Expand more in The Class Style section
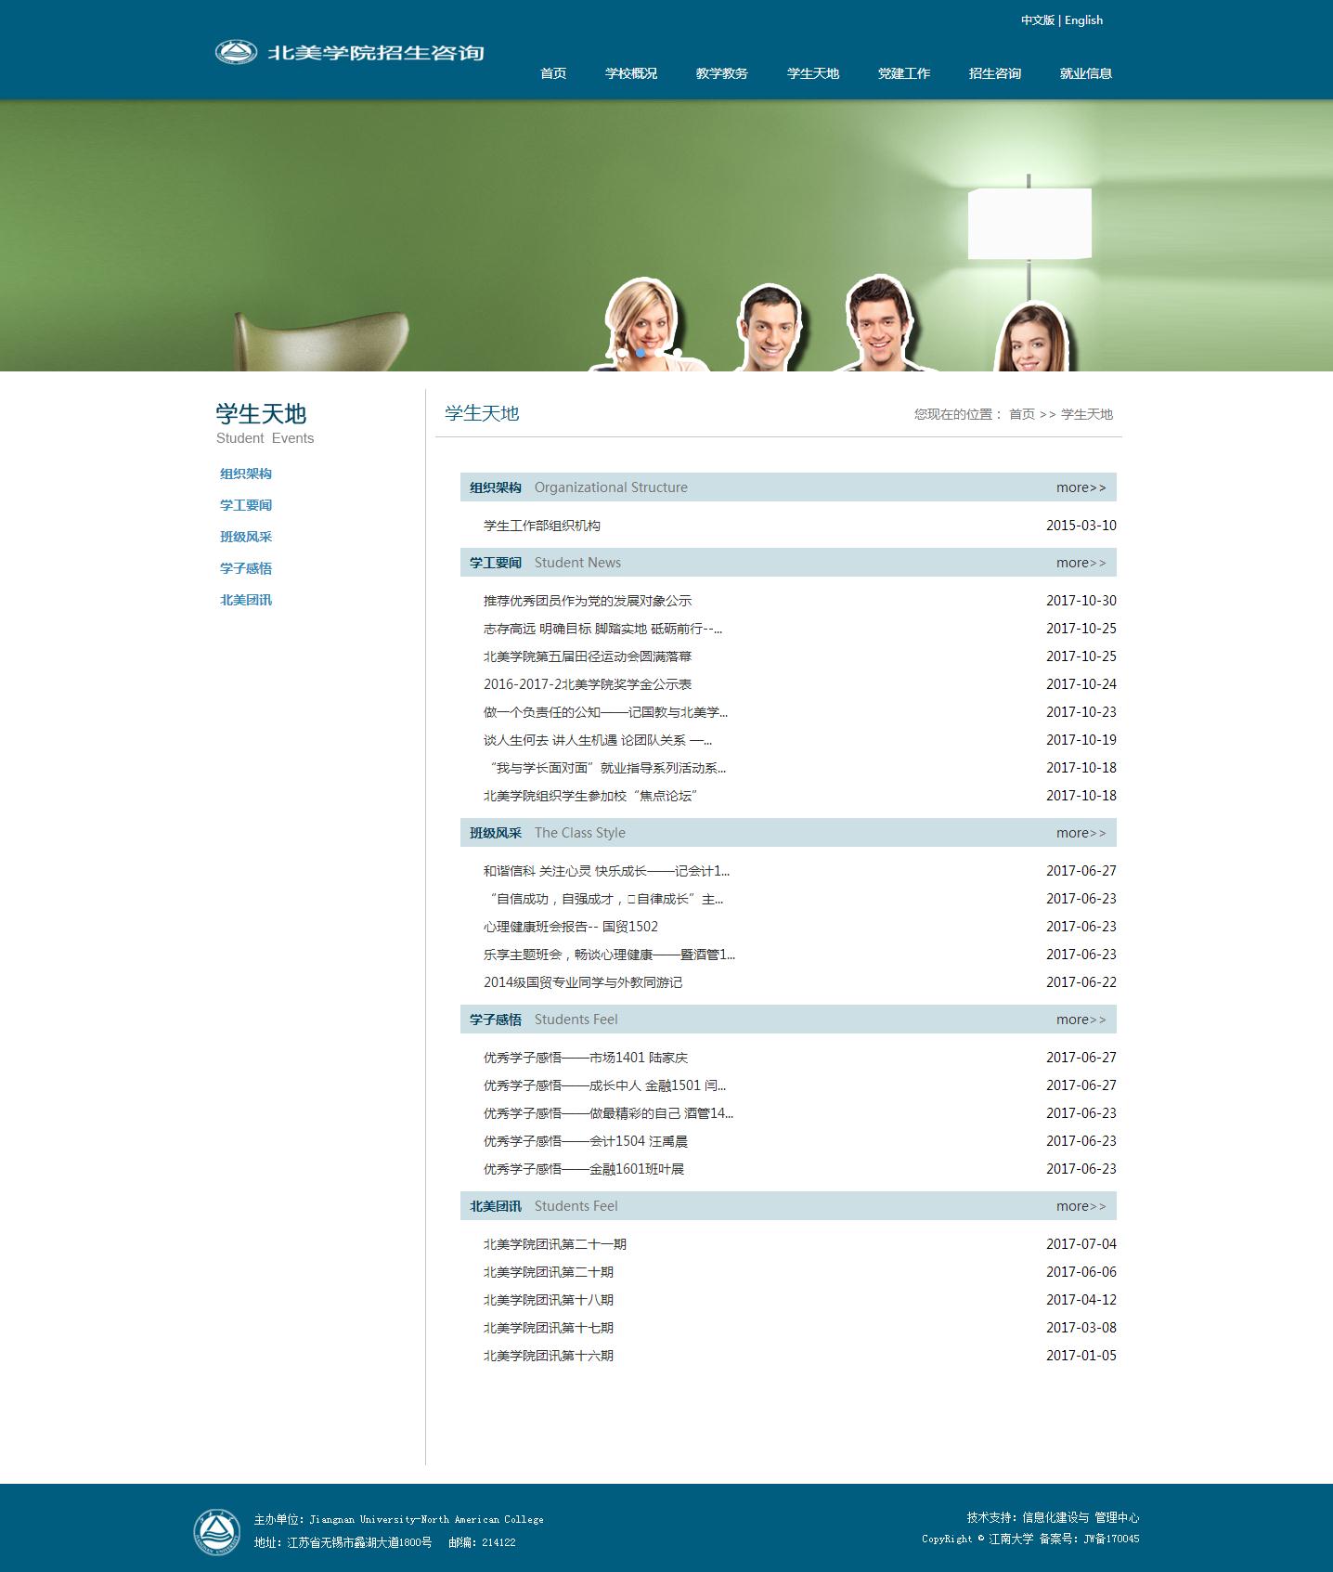The image size is (1333, 1572). [x=1081, y=833]
